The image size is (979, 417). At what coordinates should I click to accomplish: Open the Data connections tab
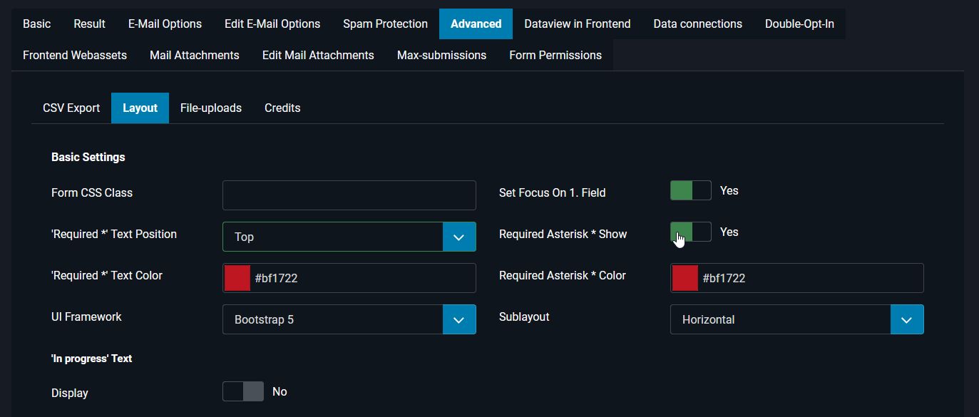point(697,24)
